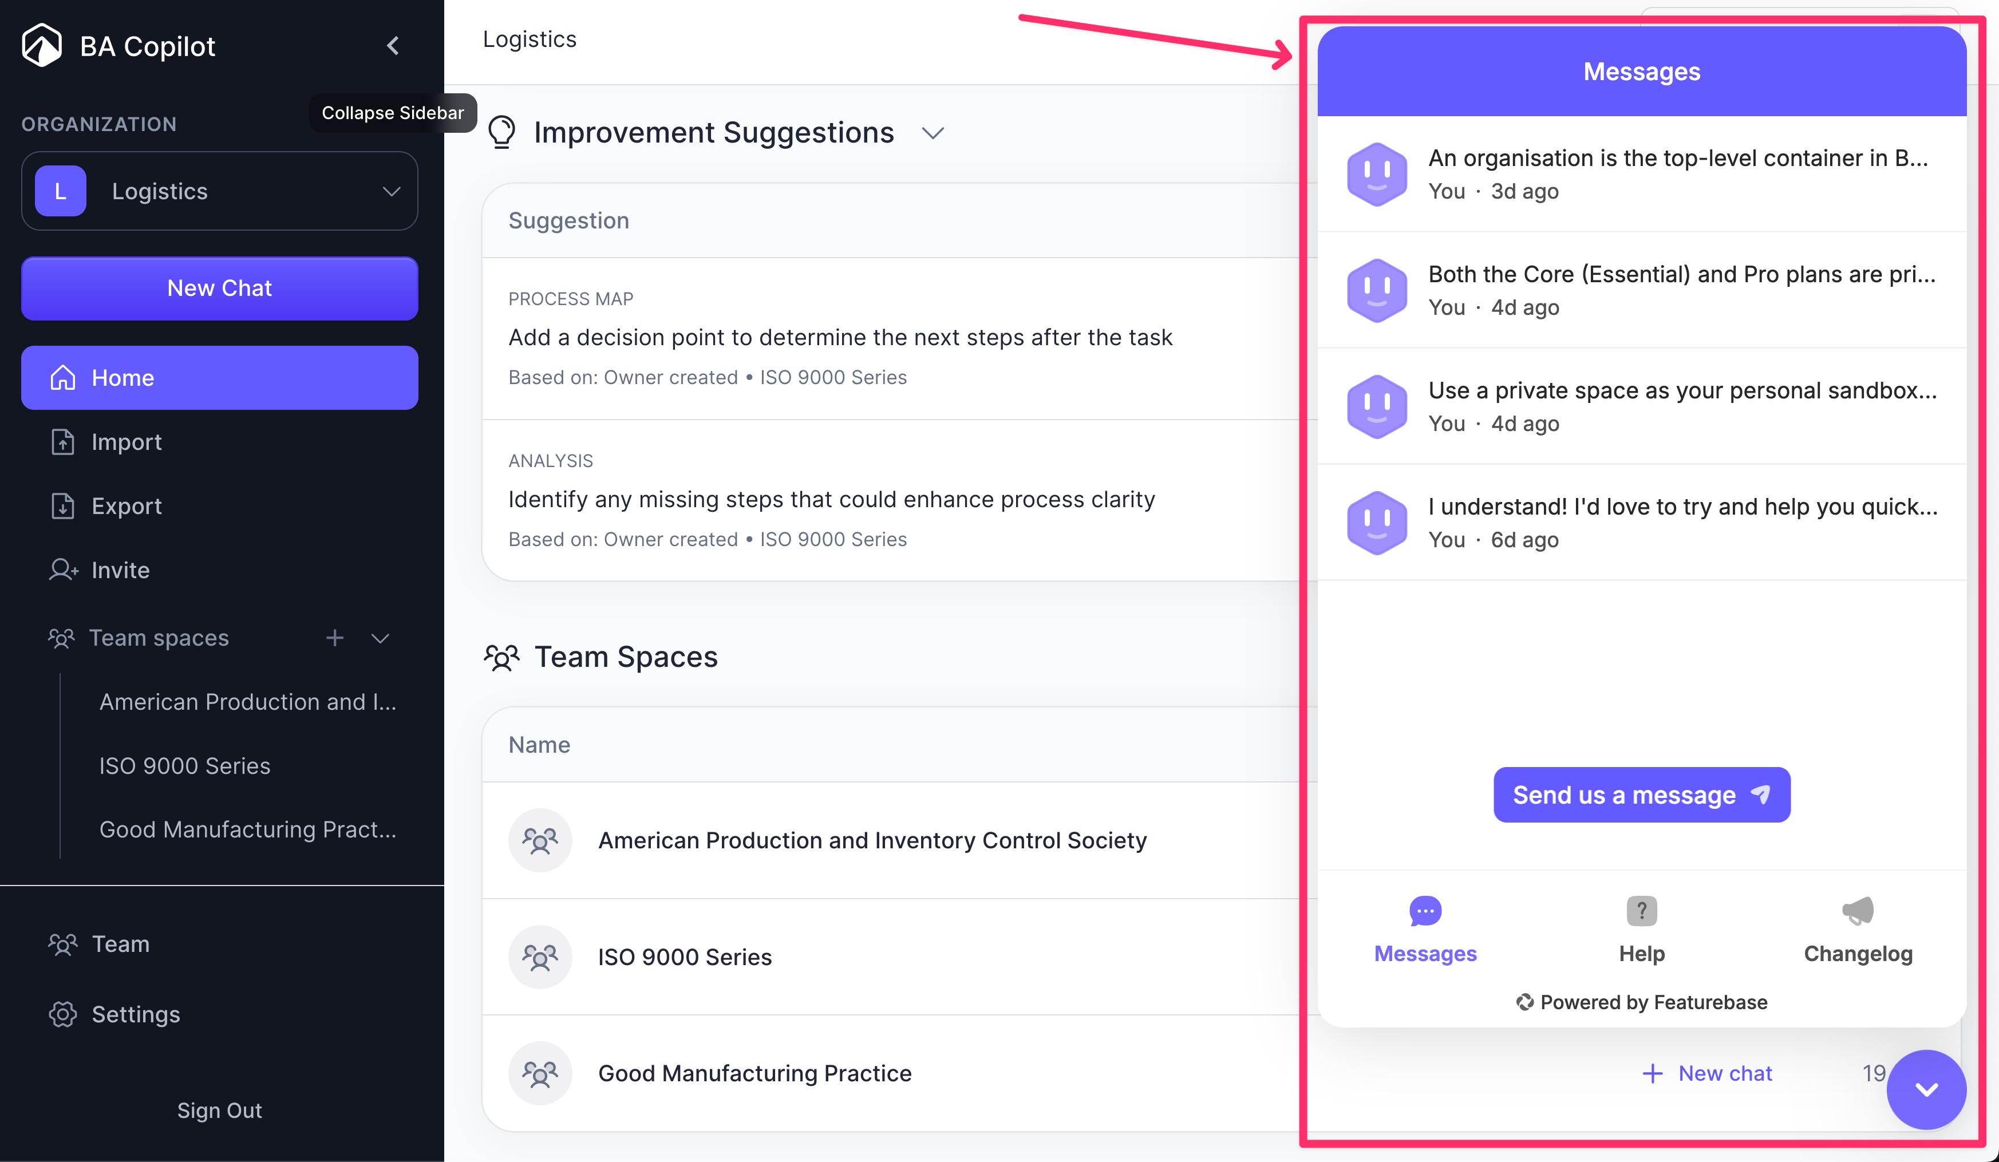The height and width of the screenshot is (1162, 1999).
Task: Select Good Manufacturing Pract... in sidebar tree
Action: pyautogui.click(x=247, y=829)
